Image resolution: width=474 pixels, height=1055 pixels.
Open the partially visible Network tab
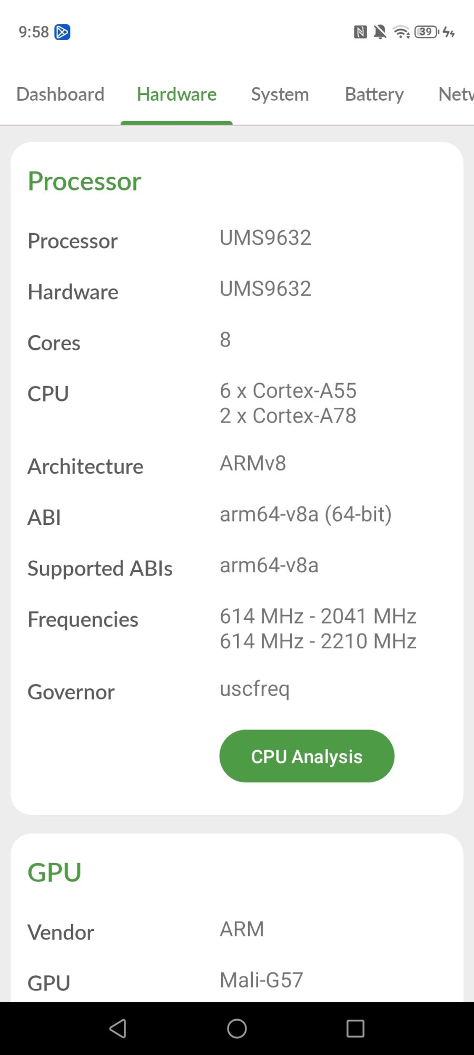coord(456,94)
